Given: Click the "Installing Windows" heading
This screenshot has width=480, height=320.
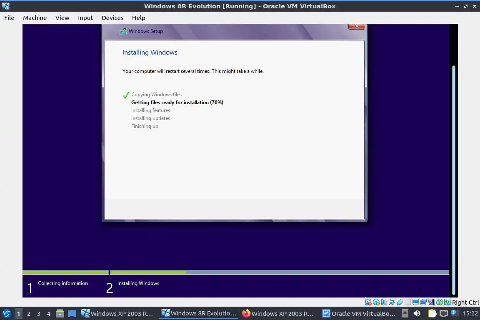Looking at the screenshot, I should click(150, 52).
